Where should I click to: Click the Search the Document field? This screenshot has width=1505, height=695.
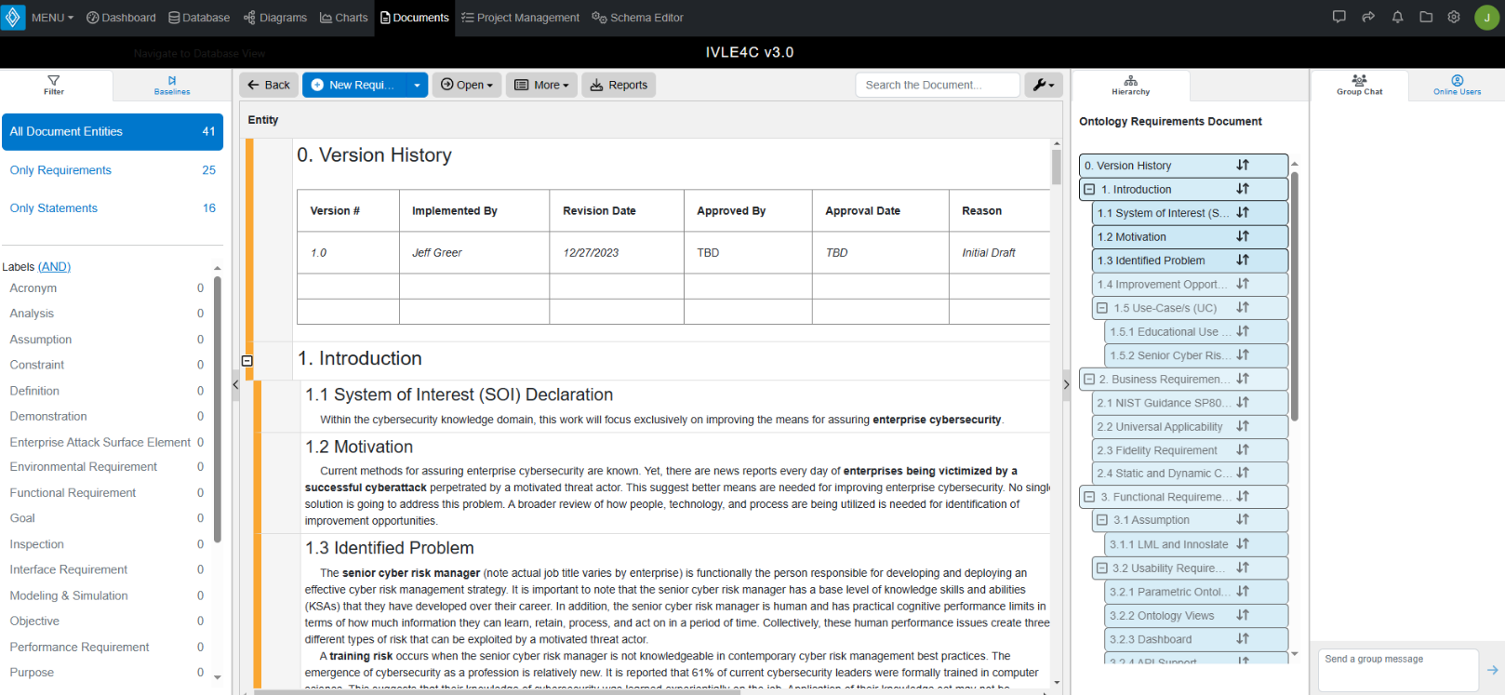(937, 85)
